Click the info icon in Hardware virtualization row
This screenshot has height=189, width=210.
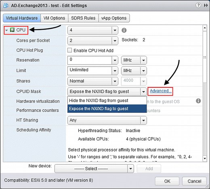[198, 101]
